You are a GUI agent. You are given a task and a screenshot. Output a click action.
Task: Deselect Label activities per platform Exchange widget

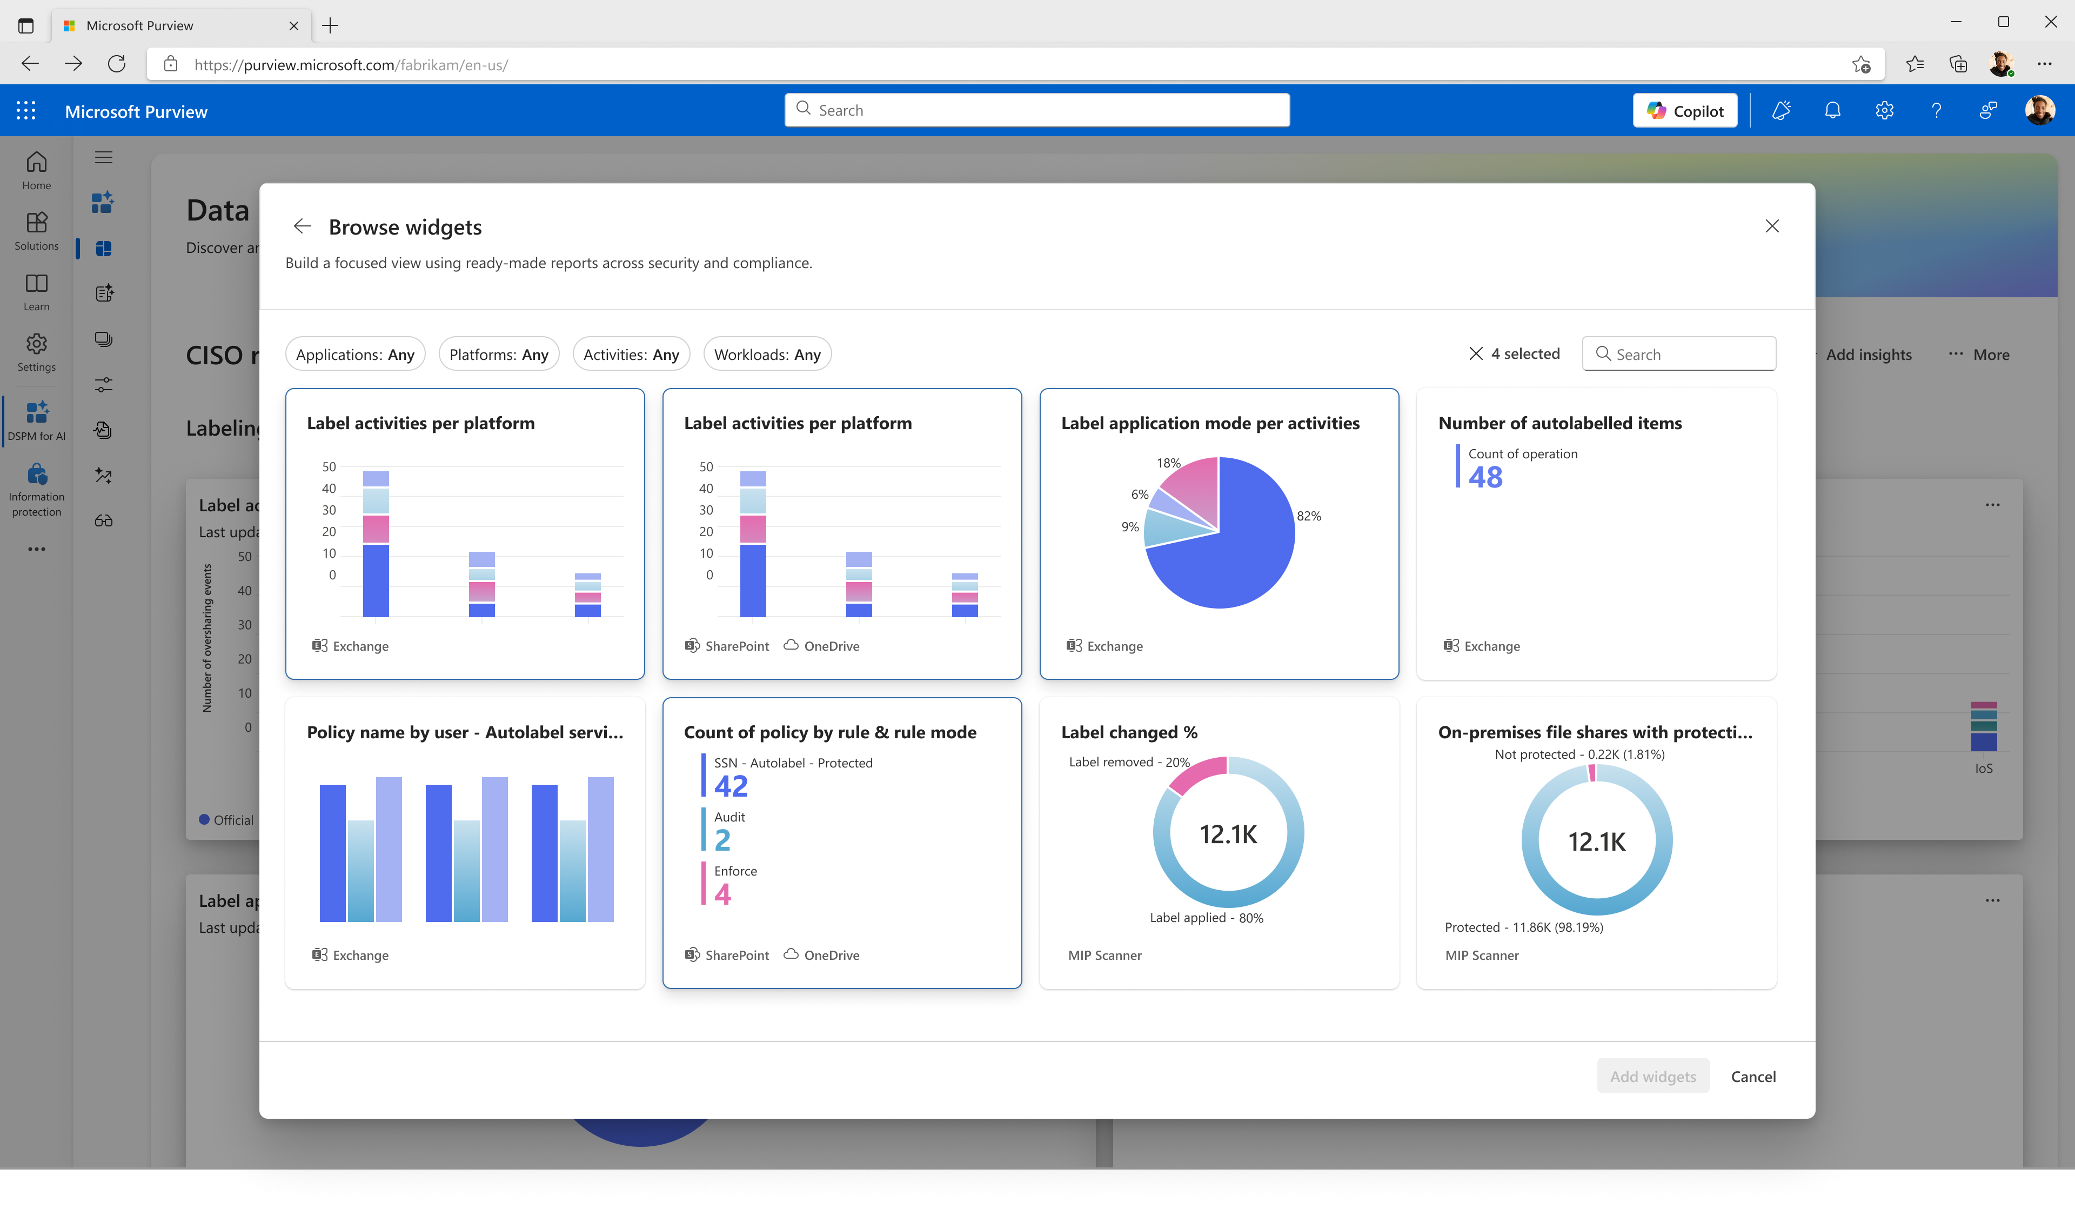(464, 533)
